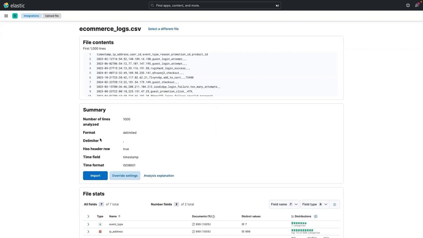423x238 pixels.
Task: Open Override settings
Action: click(125, 176)
